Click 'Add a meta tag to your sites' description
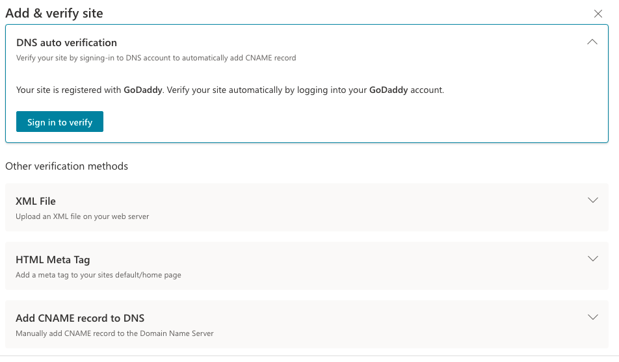The image size is (619, 362). tap(98, 275)
